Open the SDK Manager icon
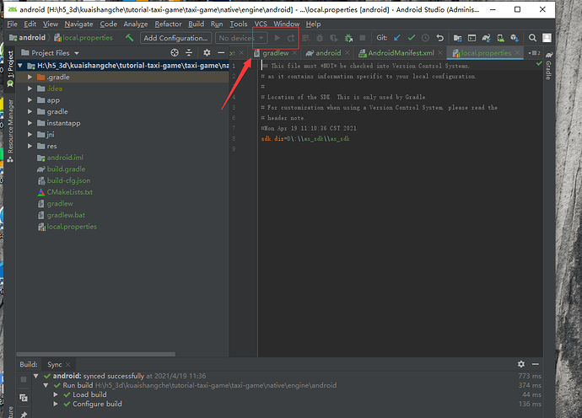582x418 pixels. (x=515, y=38)
